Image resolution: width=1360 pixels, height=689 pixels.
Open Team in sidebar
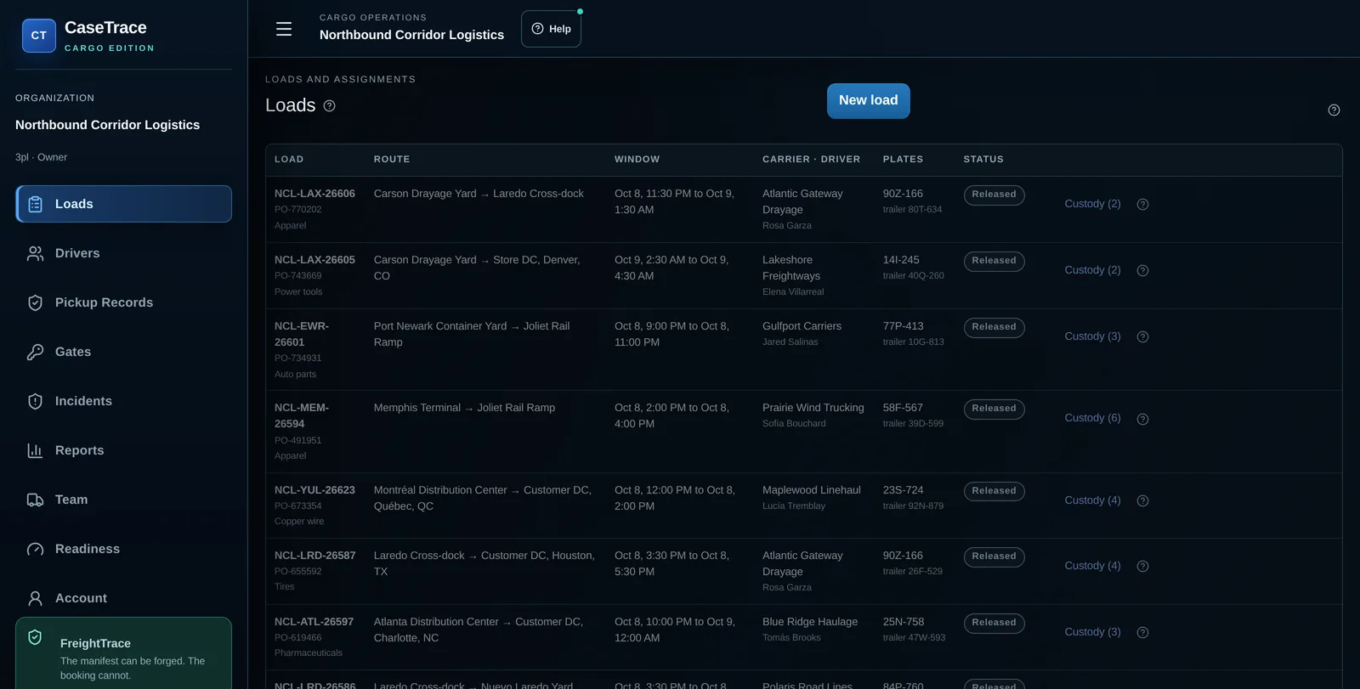[123, 500]
